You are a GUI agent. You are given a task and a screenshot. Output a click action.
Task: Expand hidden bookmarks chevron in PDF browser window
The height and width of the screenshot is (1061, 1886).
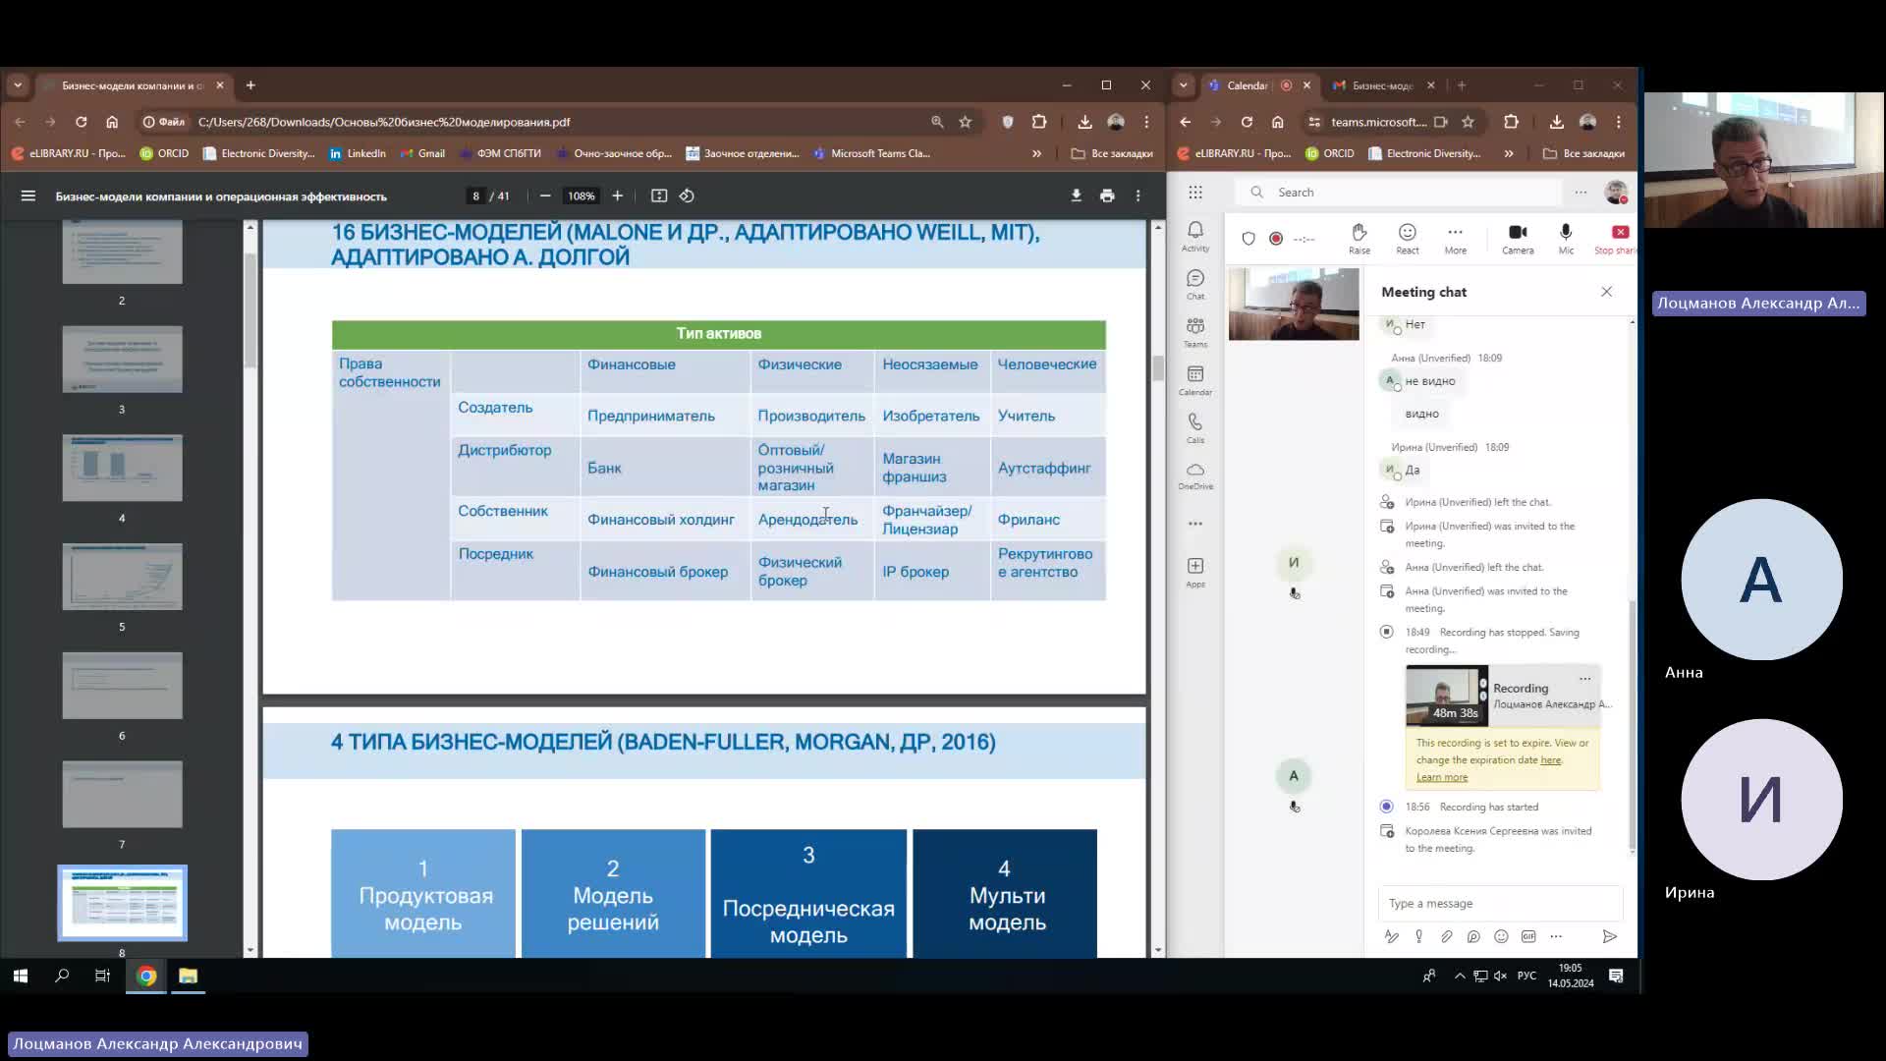click(1036, 153)
